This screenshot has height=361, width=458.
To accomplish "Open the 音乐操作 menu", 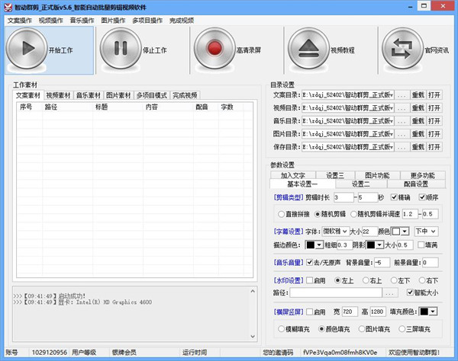I will click(82, 21).
